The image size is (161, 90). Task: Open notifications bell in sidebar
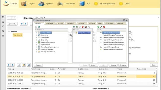point(3,35)
